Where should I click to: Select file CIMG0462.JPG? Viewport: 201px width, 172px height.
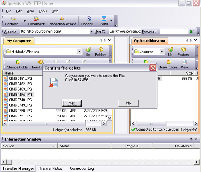point(20,84)
